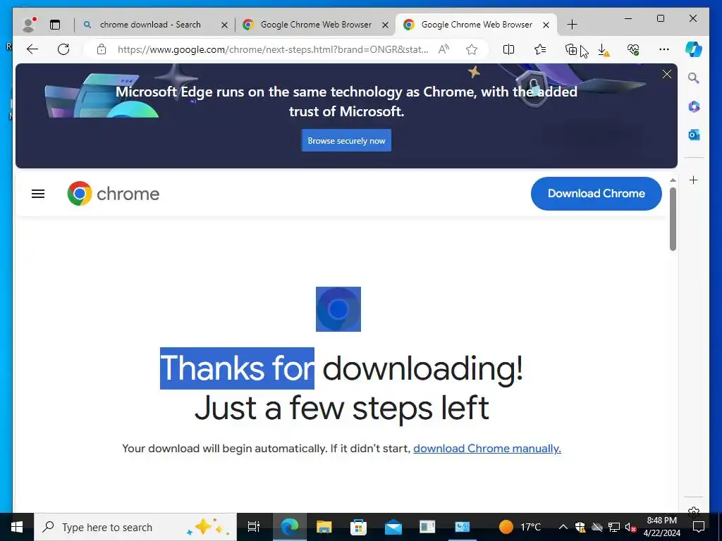Screen dimensions: 722x541
Task: Click the Browse securely now button
Action: [x=346, y=140]
